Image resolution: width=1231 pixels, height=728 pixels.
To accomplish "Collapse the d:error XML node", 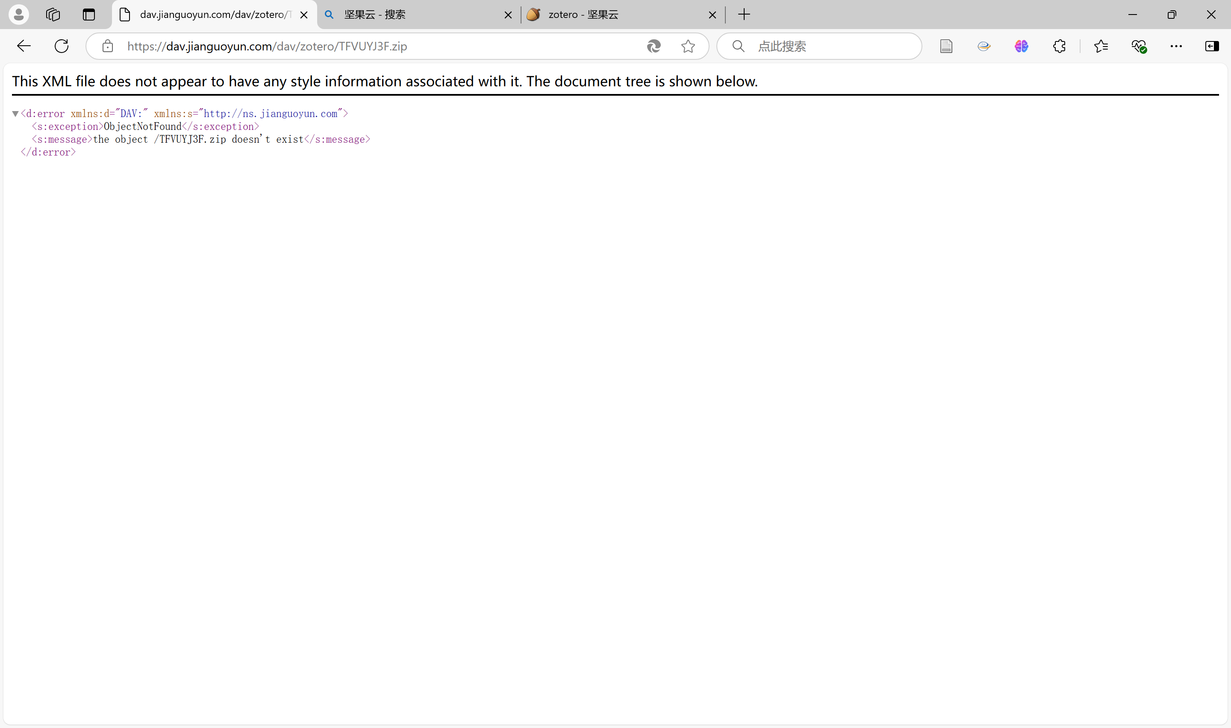I will (15, 114).
